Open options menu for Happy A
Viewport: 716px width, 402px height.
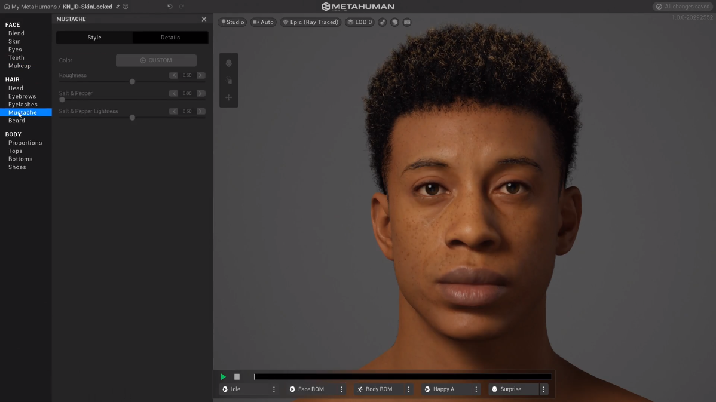(476, 389)
